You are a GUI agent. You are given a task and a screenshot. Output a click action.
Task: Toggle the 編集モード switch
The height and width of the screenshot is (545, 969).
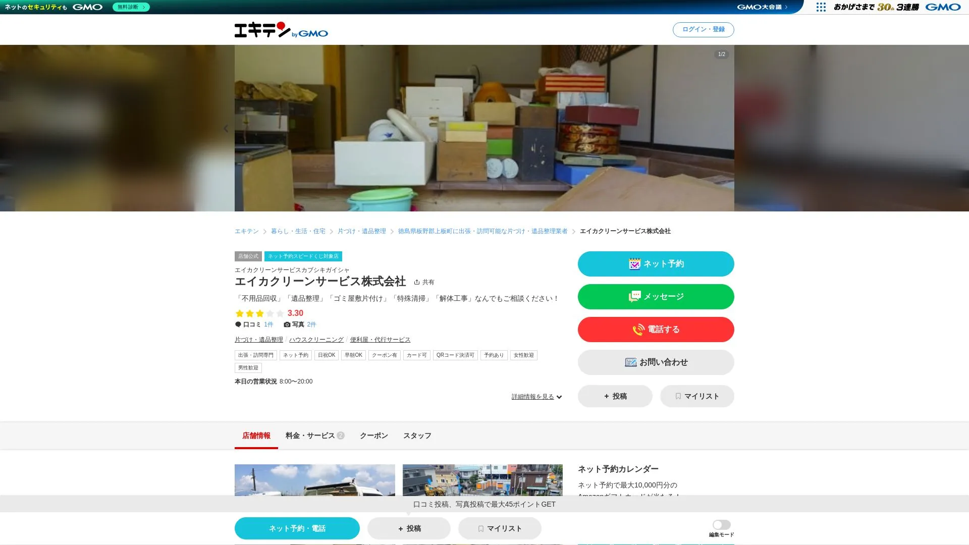721,525
